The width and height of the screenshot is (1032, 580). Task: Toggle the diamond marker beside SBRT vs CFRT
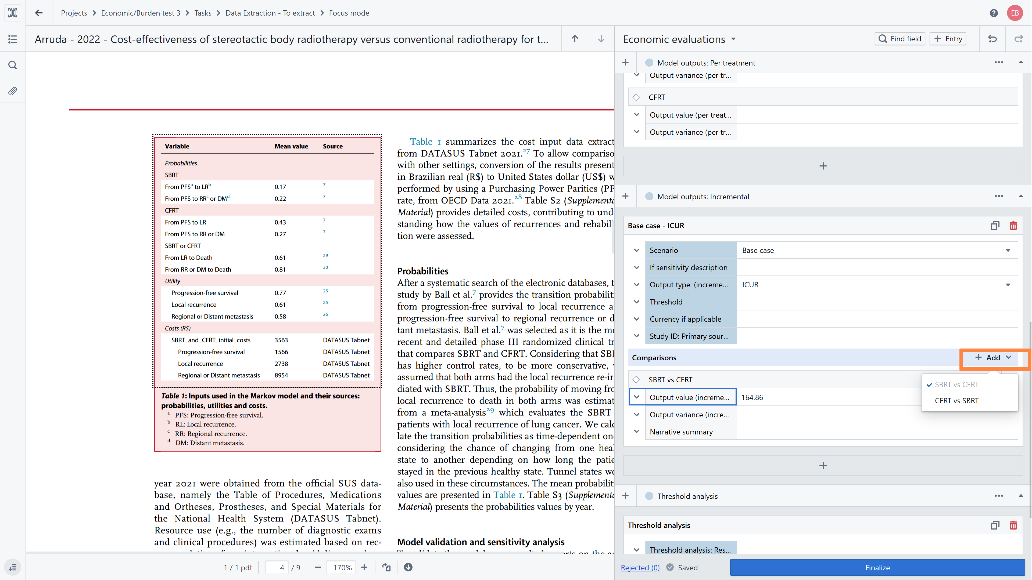click(636, 379)
